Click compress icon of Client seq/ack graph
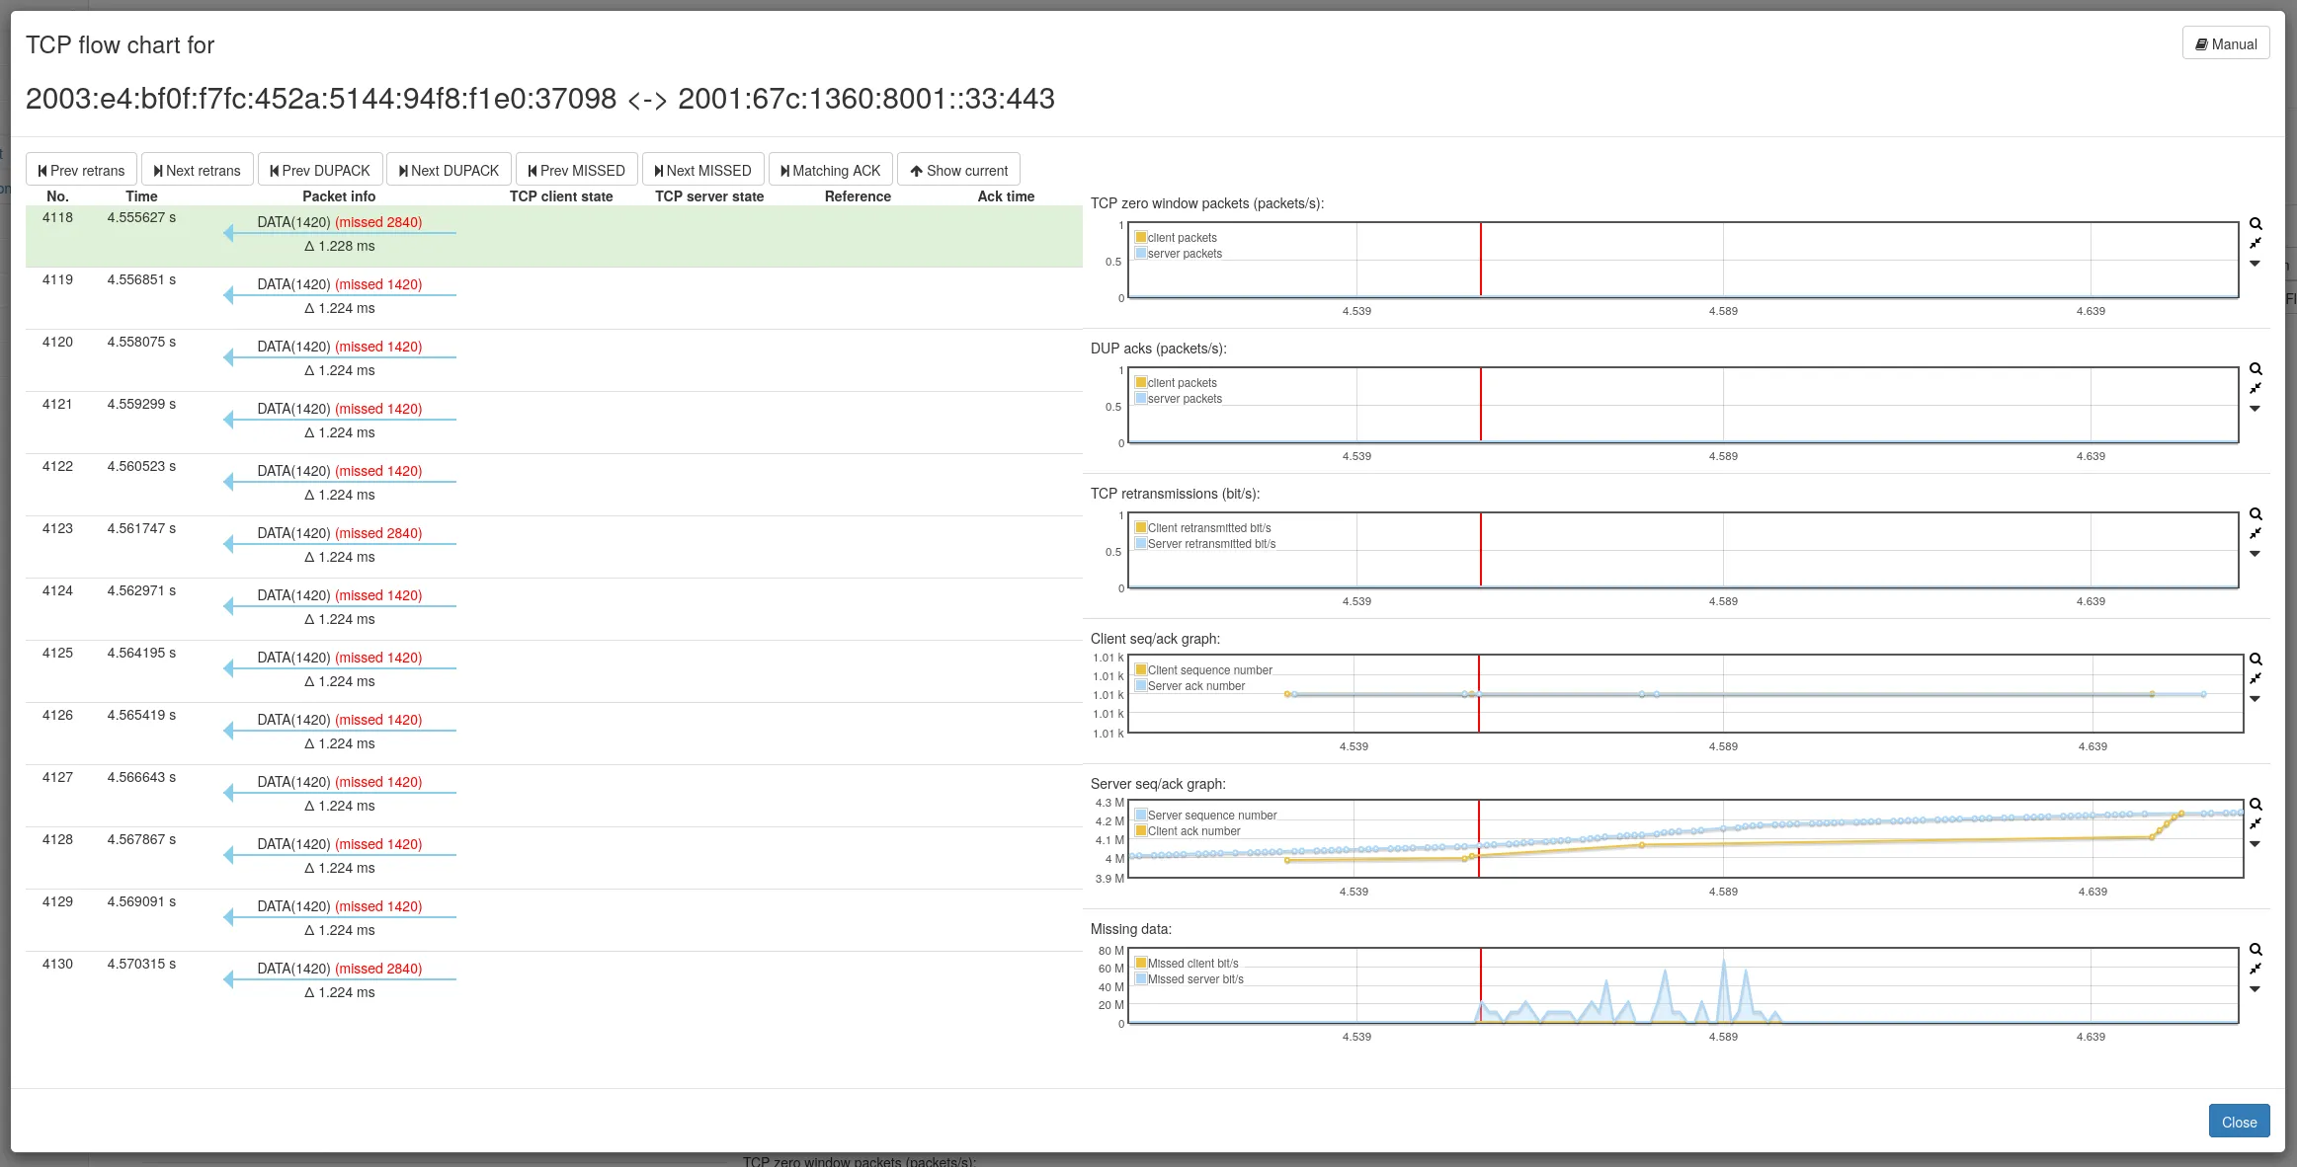Viewport: 2297px width, 1167px height. point(2256,678)
